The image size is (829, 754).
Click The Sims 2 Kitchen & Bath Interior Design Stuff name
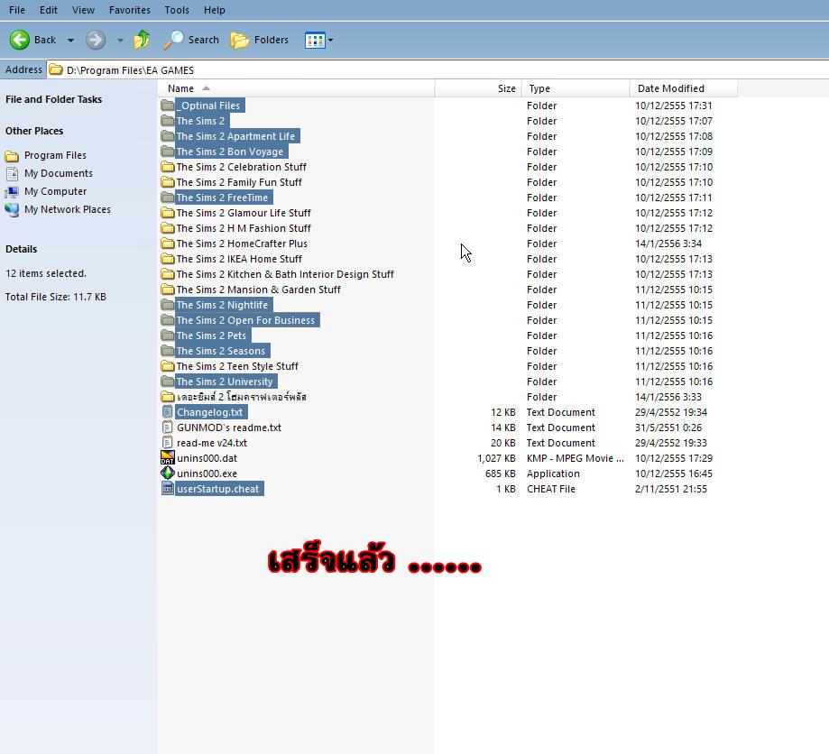[285, 274]
